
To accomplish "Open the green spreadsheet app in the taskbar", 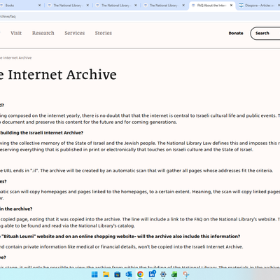I will 174,274.
